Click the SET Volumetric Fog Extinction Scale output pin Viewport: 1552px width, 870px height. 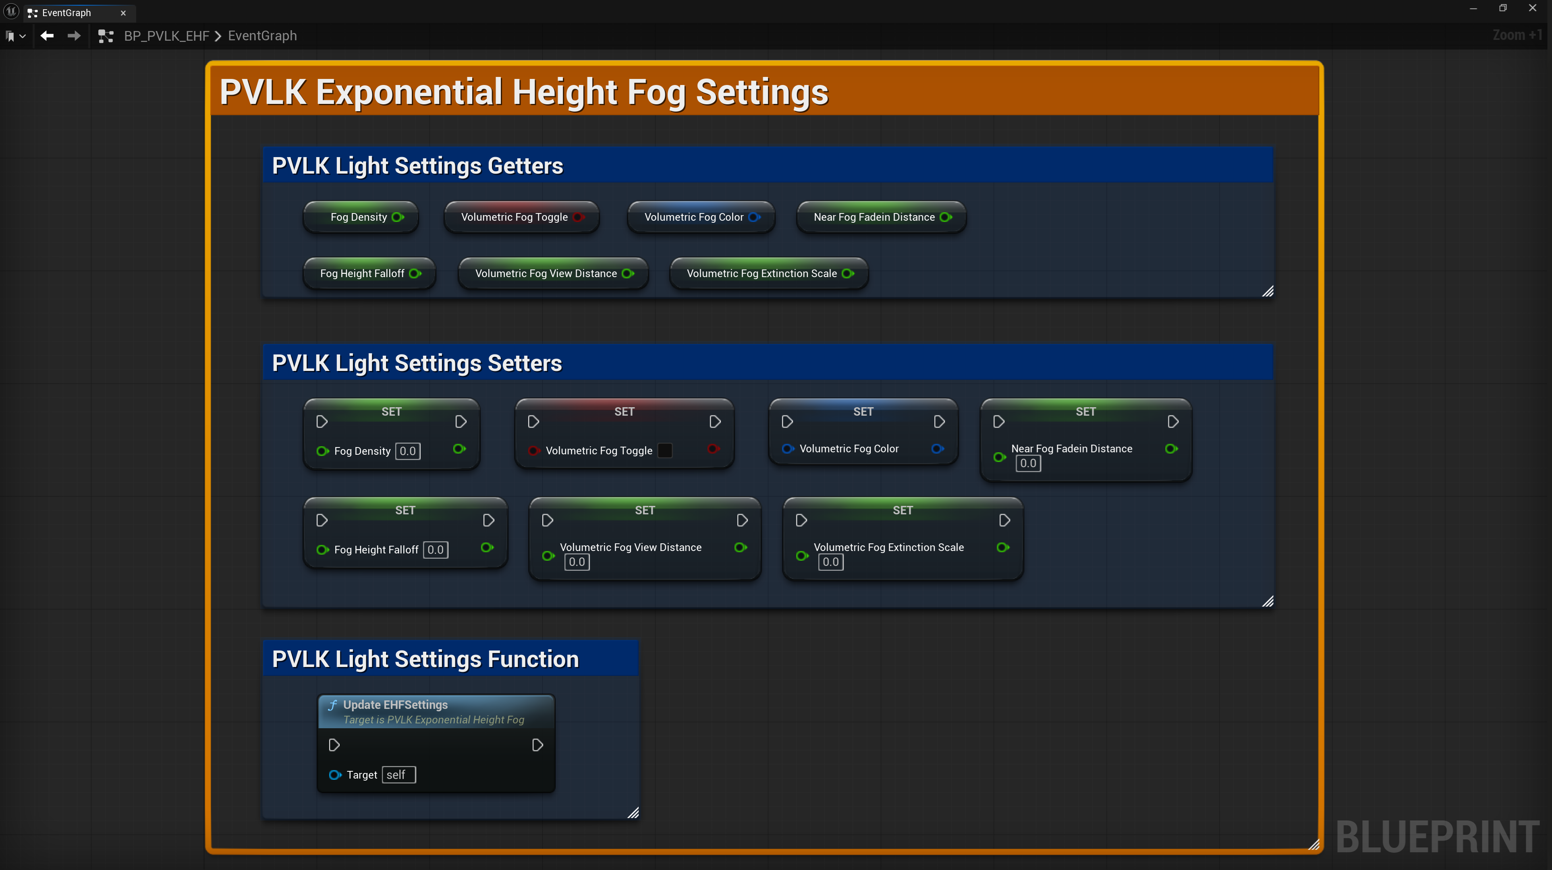point(1002,548)
